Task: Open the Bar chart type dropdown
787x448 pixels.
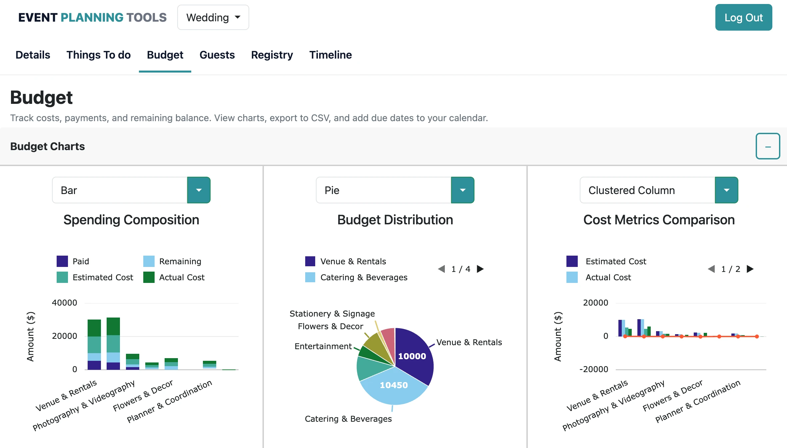Action: [199, 190]
